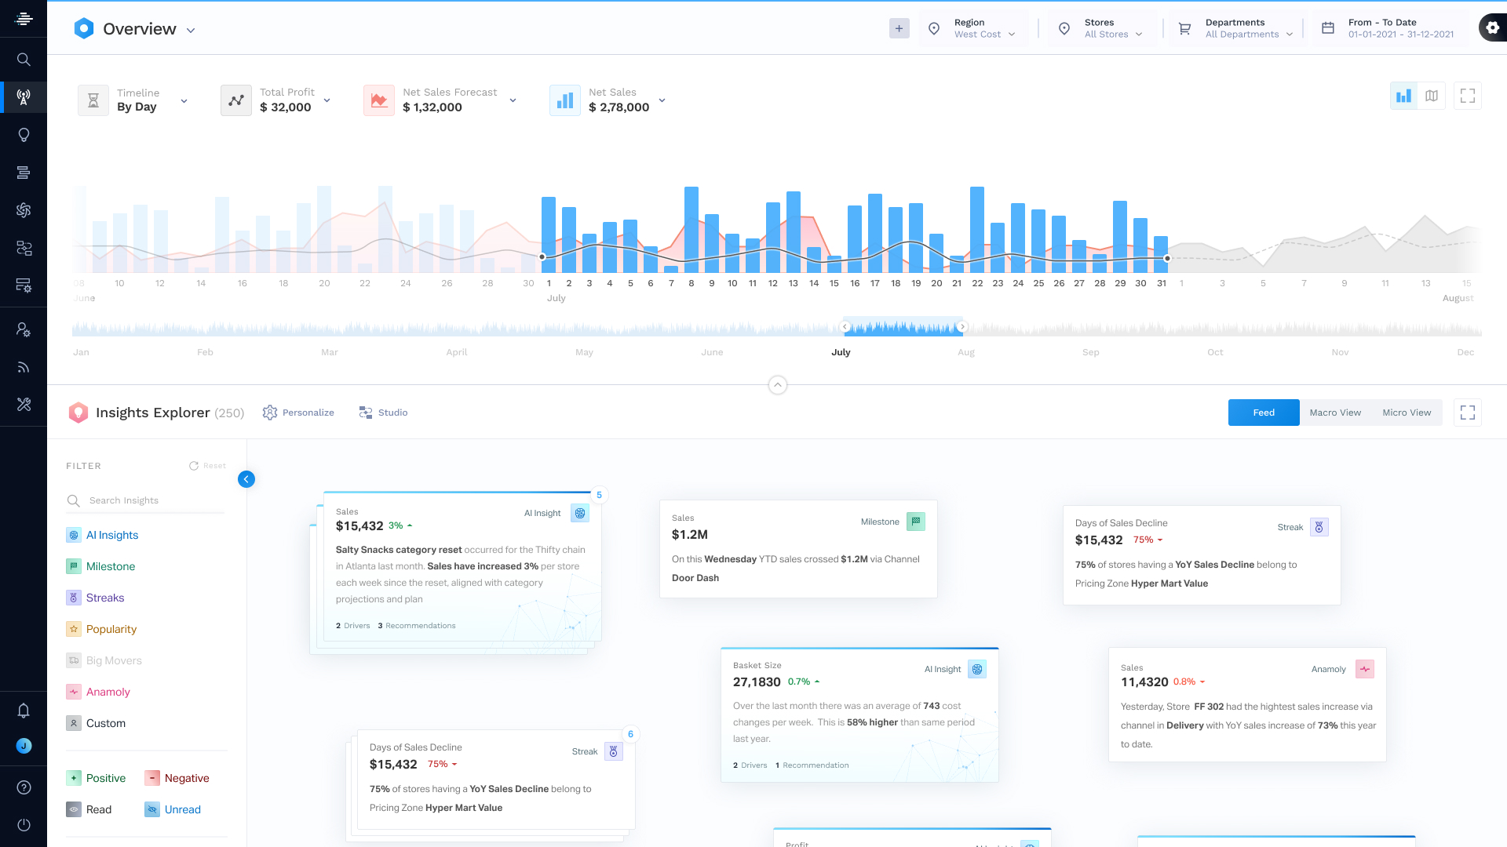Click the lightbulb insights sidebar icon

pos(24,135)
